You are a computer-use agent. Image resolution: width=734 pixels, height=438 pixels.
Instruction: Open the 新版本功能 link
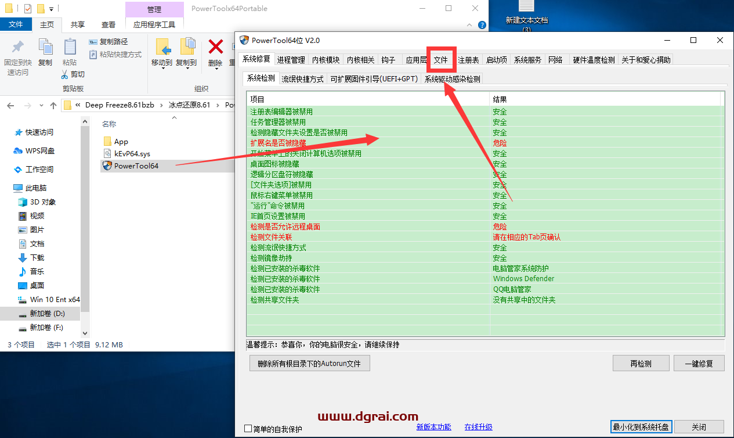pyautogui.click(x=433, y=427)
